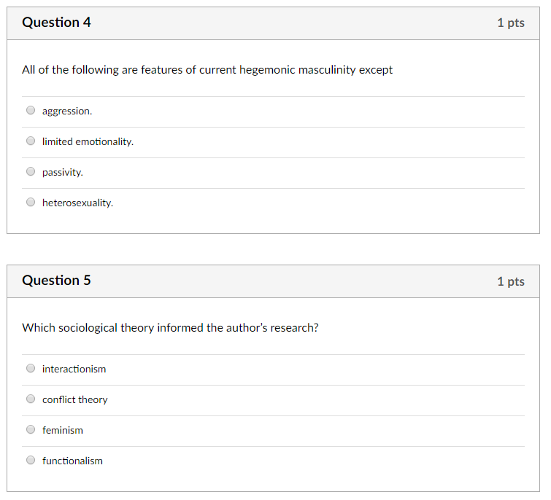This screenshot has height=500, width=551.
Task: Click the 'limited emotionality.' answer text
Action: tap(88, 141)
